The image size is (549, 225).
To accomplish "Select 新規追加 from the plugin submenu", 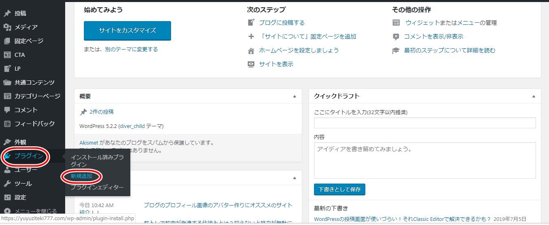I will [81, 176].
